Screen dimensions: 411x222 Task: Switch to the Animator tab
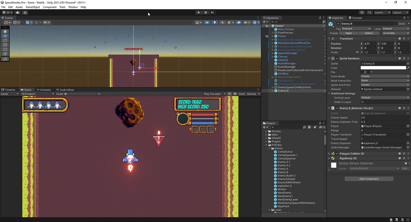tap(45, 90)
